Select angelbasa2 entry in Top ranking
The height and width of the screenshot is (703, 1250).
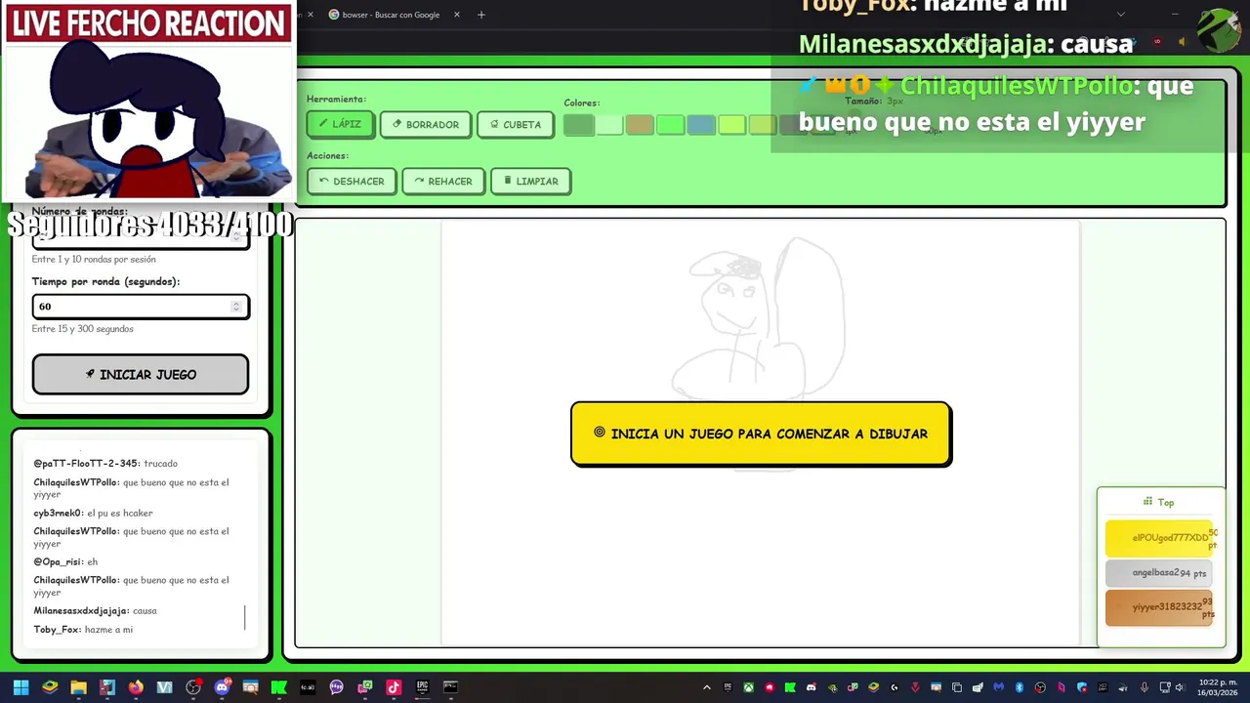(x=1159, y=573)
